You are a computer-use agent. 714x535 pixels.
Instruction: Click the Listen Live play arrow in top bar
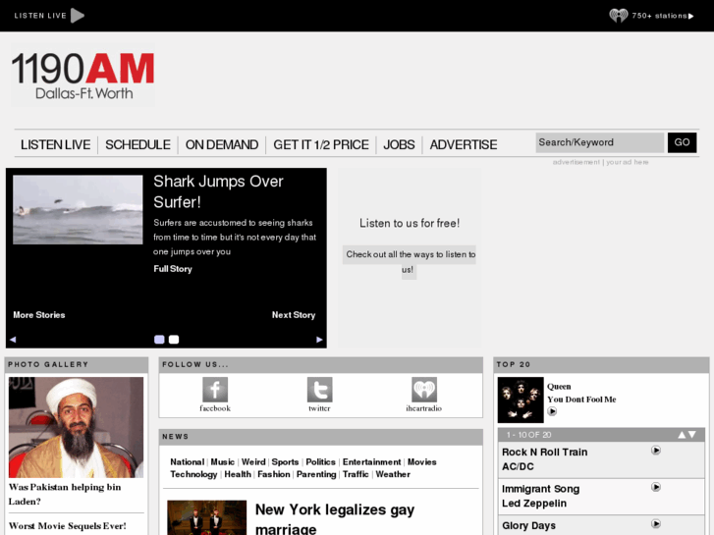[x=78, y=16]
